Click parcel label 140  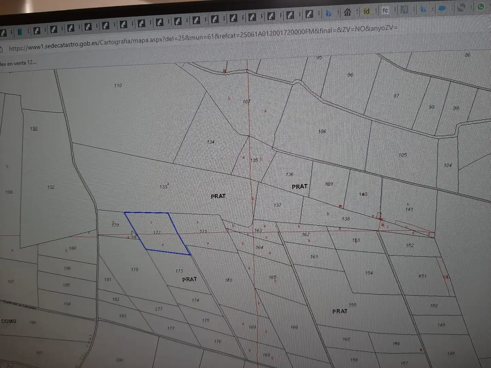(x=363, y=194)
